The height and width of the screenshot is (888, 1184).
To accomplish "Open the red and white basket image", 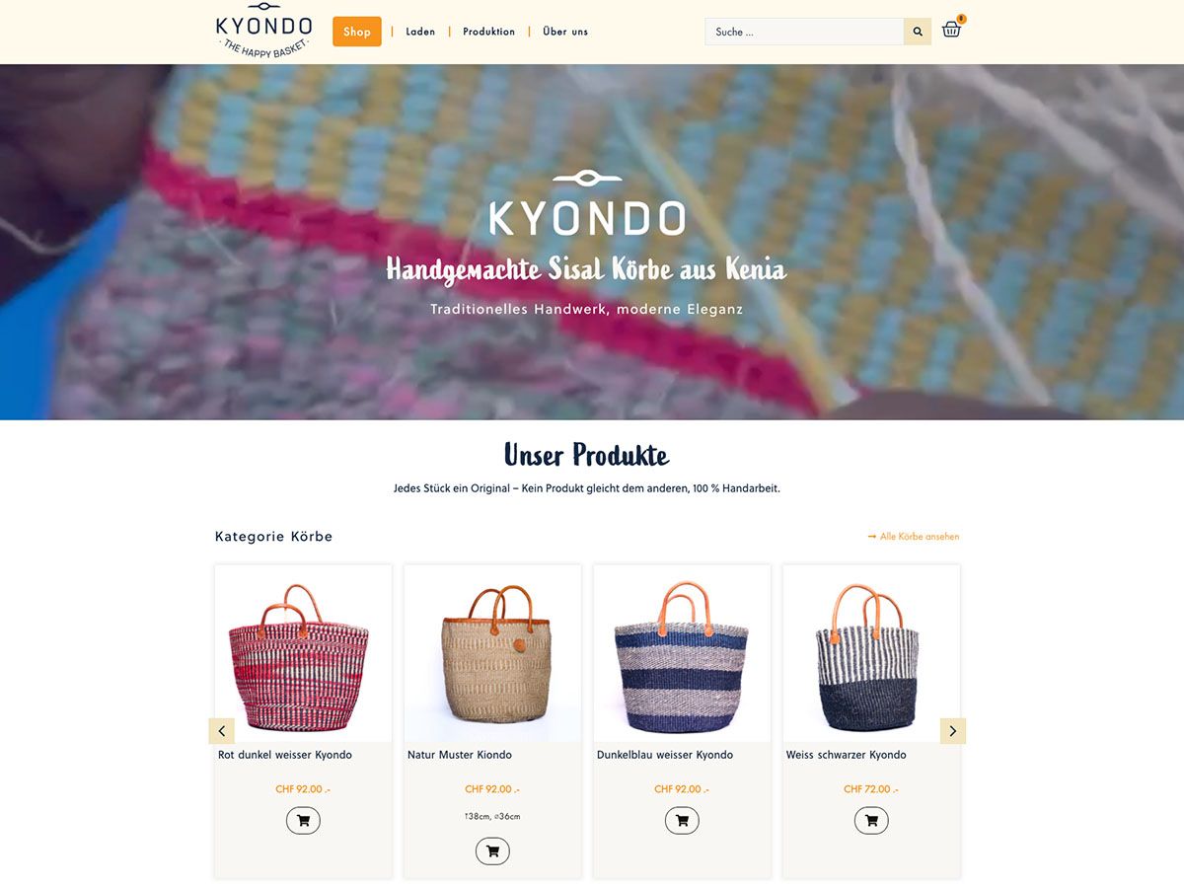I will pos(303,653).
